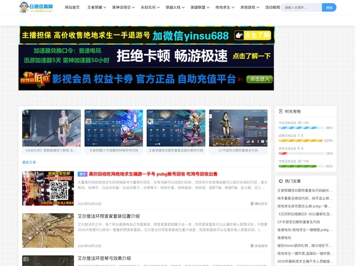Click the date 2024年09月30日 on the article
Screen dimensions: 355x266
pyautogui.click(x=89, y=246)
